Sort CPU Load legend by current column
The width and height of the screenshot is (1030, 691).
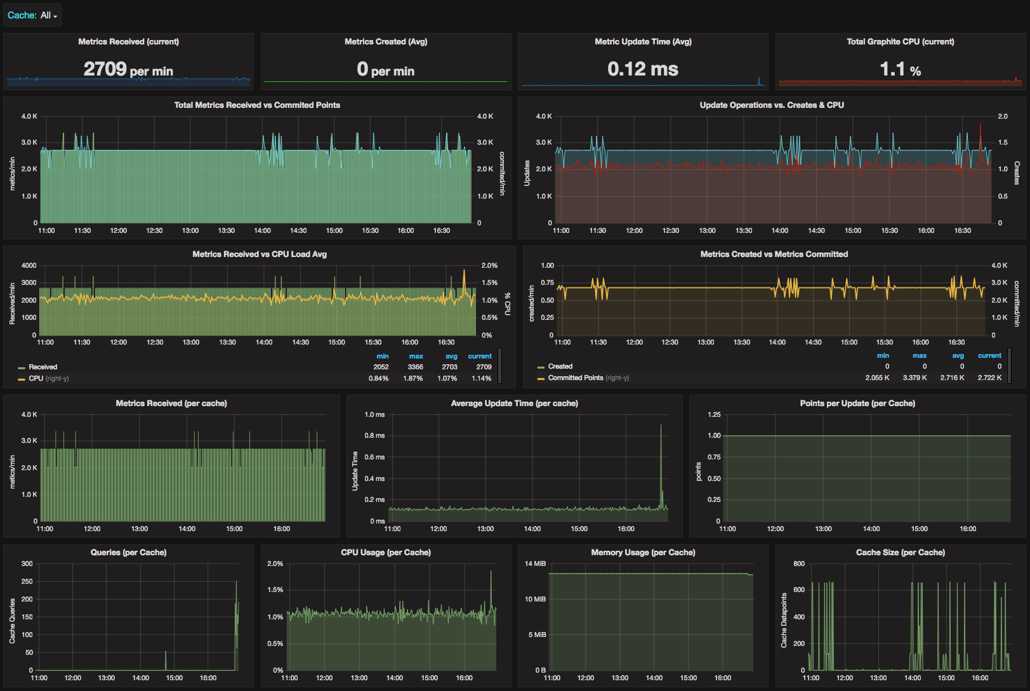click(x=480, y=356)
